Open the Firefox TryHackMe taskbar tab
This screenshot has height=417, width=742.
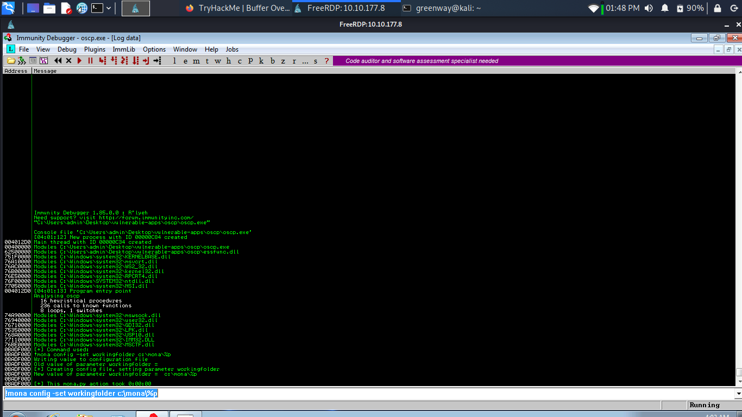(x=236, y=8)
